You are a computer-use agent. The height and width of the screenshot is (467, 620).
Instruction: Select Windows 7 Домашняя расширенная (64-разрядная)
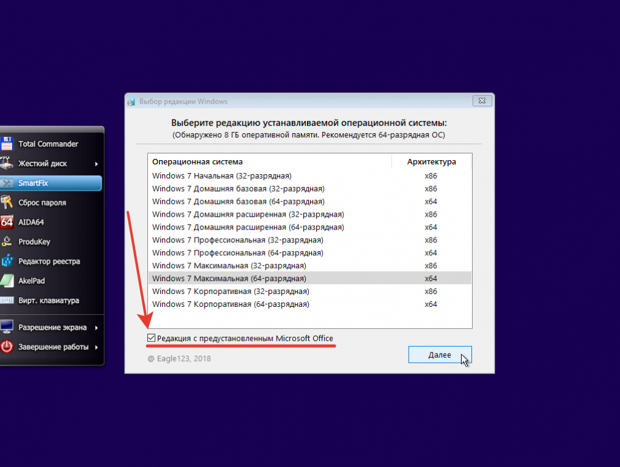310,227
